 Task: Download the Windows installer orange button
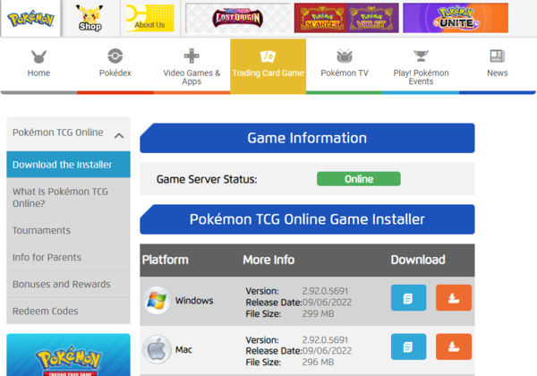click(x=454, y=298)
